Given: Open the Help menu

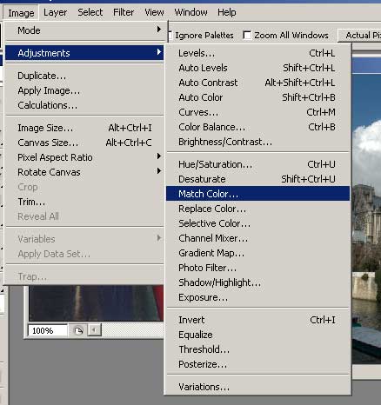Looking at the screenshot, I should [227, 12].
